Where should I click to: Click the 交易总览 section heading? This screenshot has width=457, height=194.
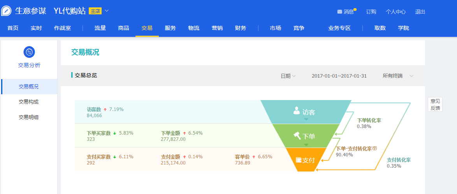click(86, 76)
